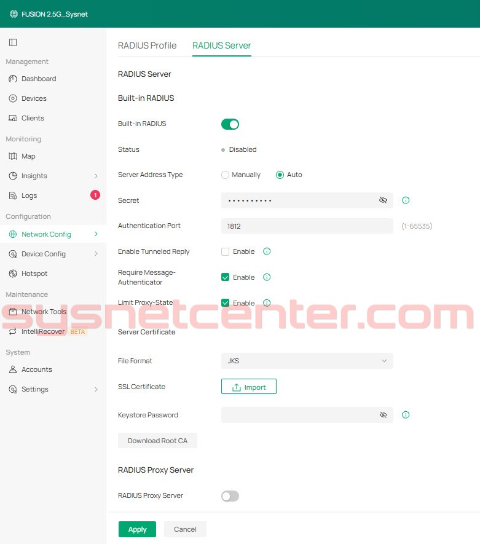Switch to the RADIUS Server tab
480x544 pixels.
(x=222, y=45)
